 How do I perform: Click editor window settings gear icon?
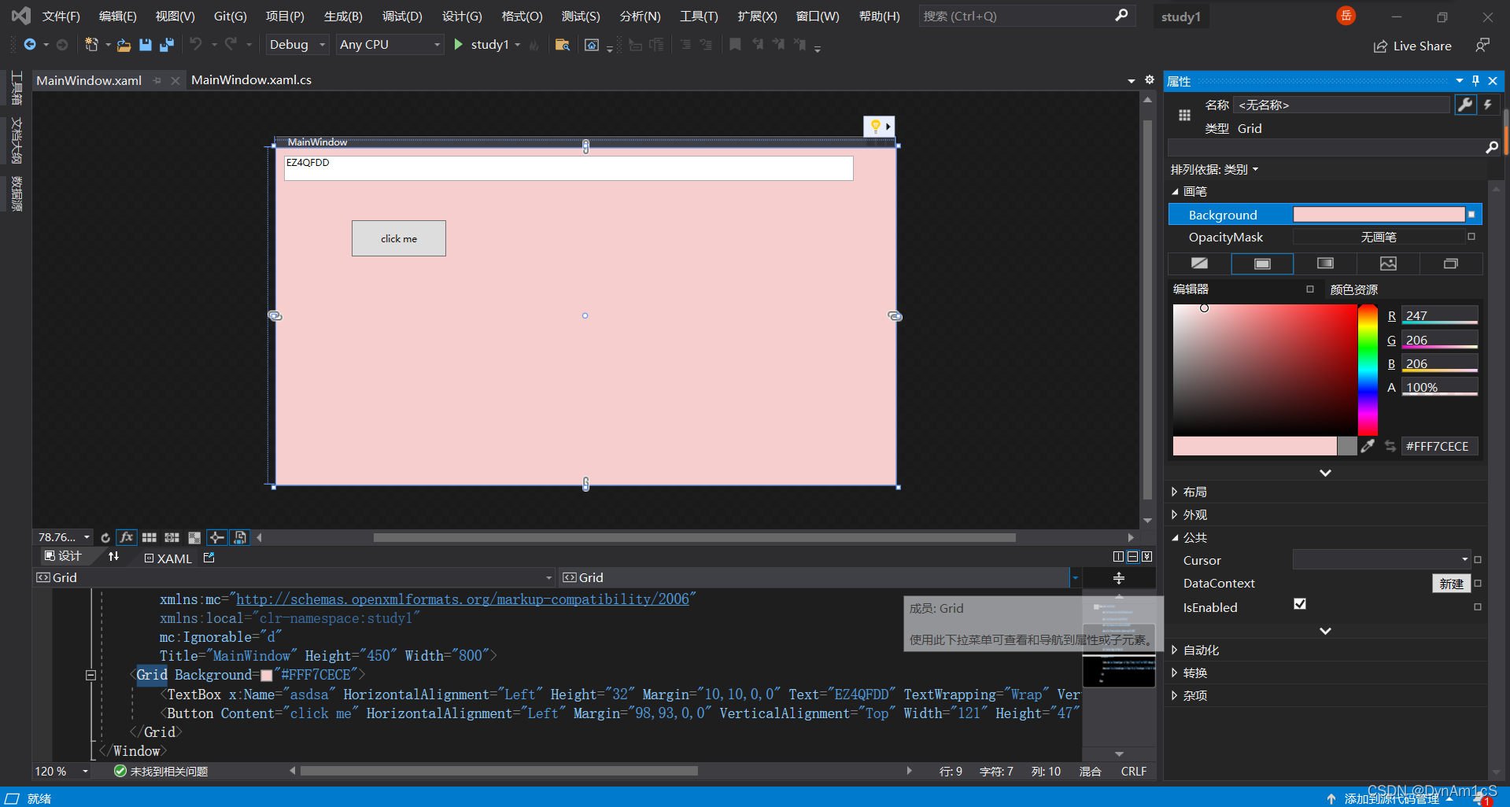[x=1150, y=80]
